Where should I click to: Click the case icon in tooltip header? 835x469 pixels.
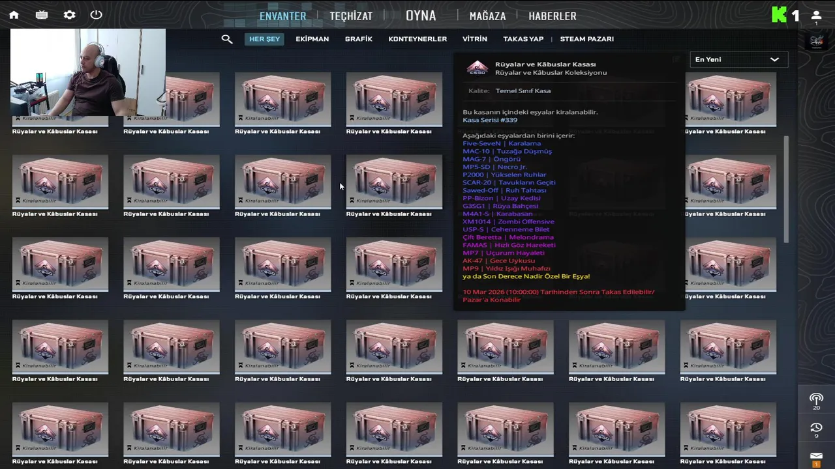478,68
